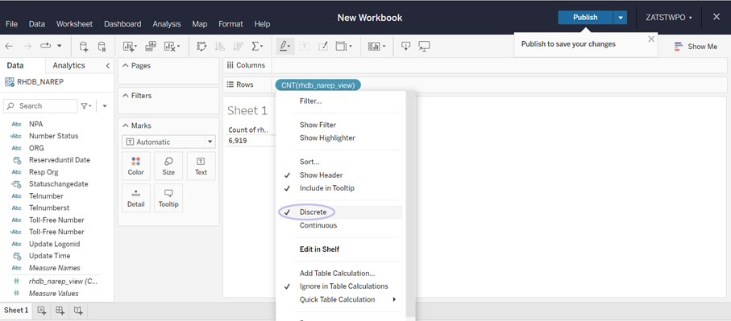Open the Clear Sheet dropdown arrow

click(179, 46)
